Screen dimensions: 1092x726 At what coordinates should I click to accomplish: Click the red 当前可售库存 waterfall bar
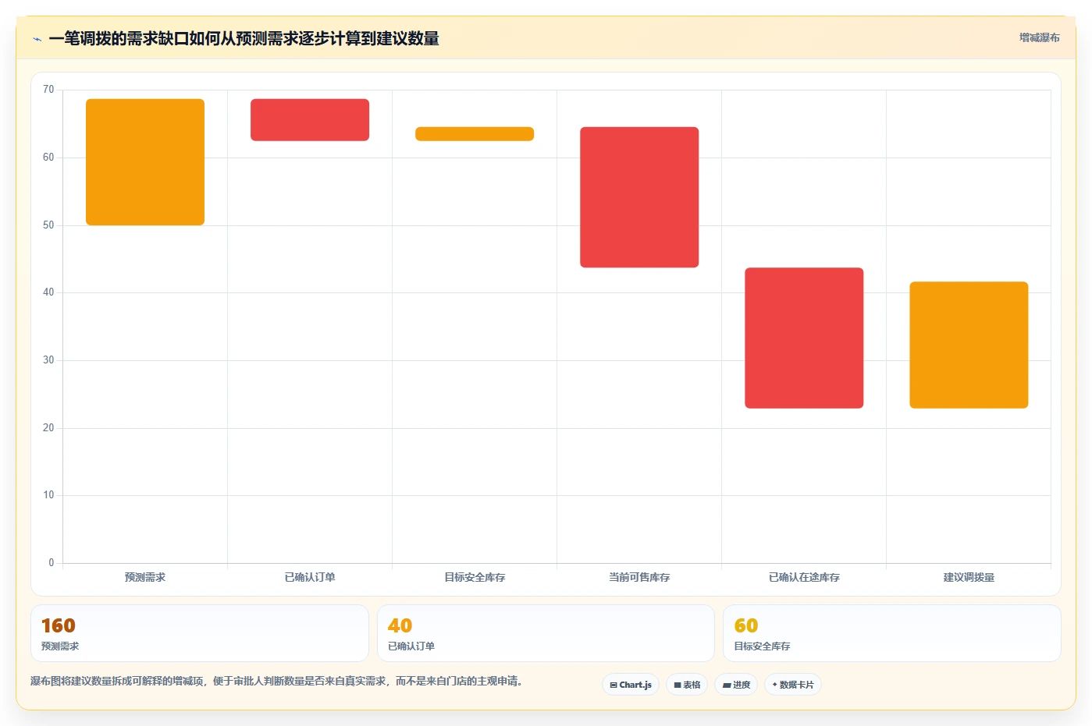coord(639,197)
